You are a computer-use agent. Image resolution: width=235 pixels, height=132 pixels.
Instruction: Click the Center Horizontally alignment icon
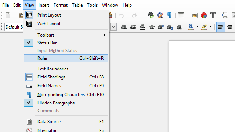[x=230, y=27]
